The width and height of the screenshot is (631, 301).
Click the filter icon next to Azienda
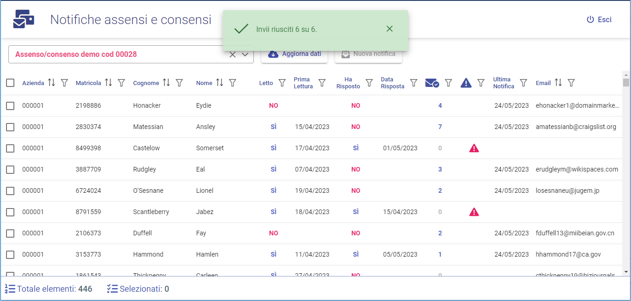pos(64,83)
